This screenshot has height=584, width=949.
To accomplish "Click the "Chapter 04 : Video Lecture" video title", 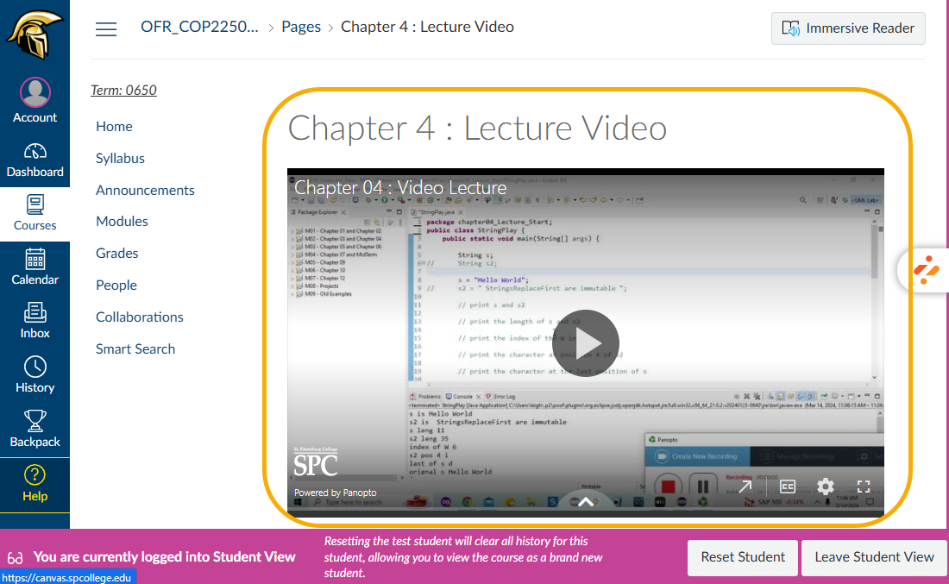I will pyautogui.click(x=400, y=187).
